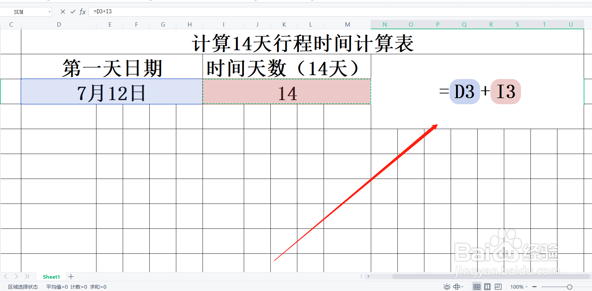Go to the previous sheet arrow

(6, 276)
